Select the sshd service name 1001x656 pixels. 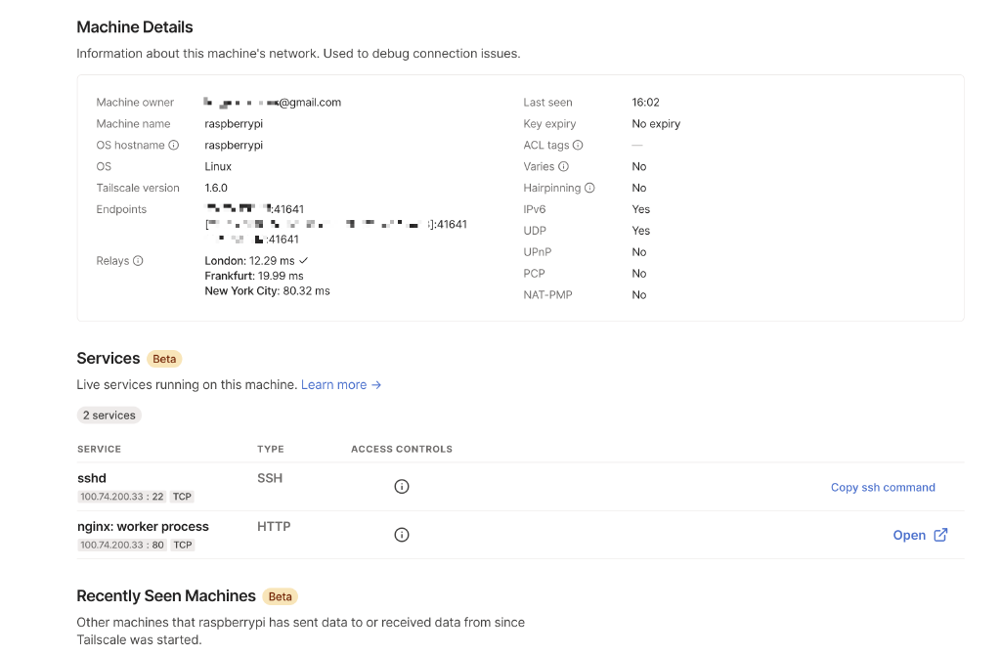pyautogui.click(x=91, y=478)
